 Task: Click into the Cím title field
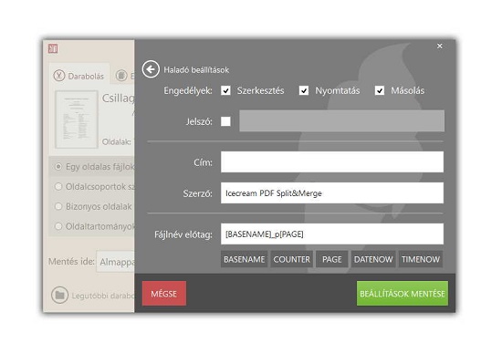point(332,161)
